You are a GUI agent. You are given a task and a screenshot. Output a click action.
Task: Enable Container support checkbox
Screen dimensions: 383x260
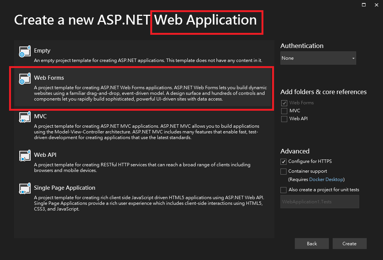[283, 172]
